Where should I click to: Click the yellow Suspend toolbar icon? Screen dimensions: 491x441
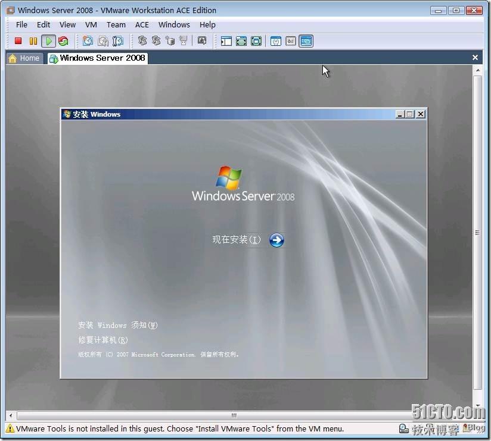pyautogui.click(x=33, y=41)
